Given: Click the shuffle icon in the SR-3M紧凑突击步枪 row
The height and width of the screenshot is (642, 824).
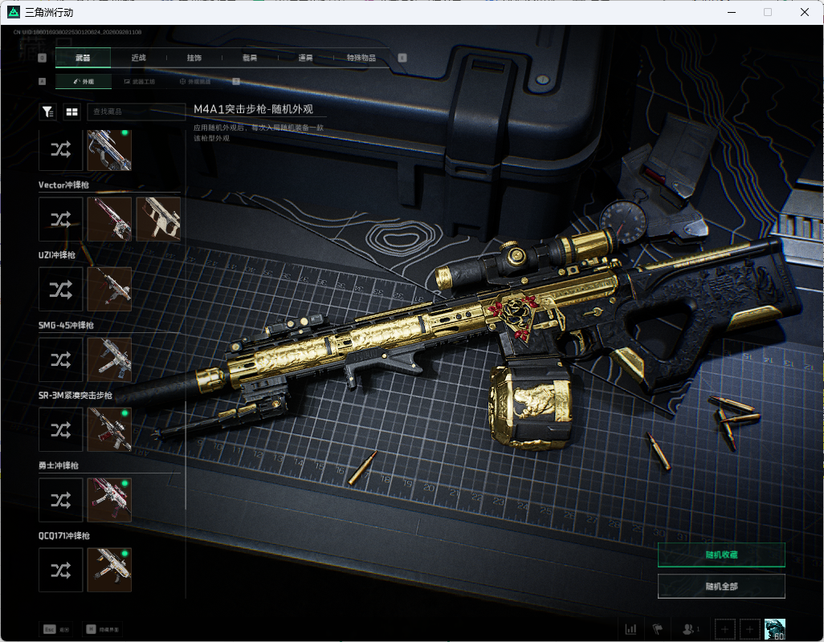Looking at the screenshot, I should pos(60,430).
